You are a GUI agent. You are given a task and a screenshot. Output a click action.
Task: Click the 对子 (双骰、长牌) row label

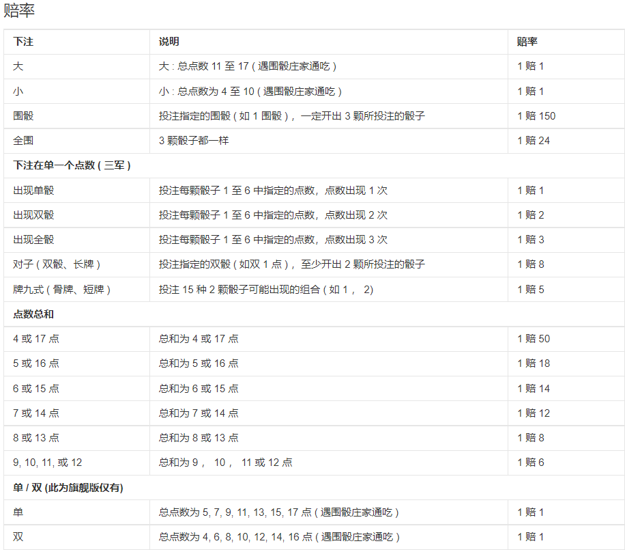pyautogui.click(x=57, y=264)
